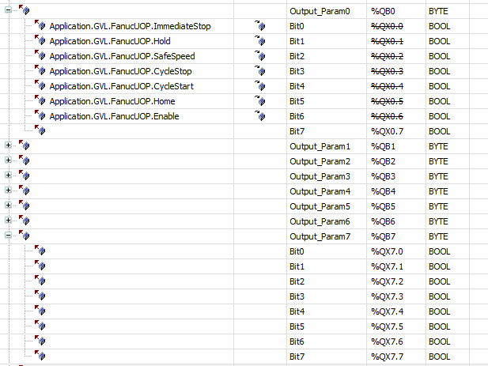Select the Output_Param5 channel name
This screenshot has height=366, width=488.
tap(320, 206)
